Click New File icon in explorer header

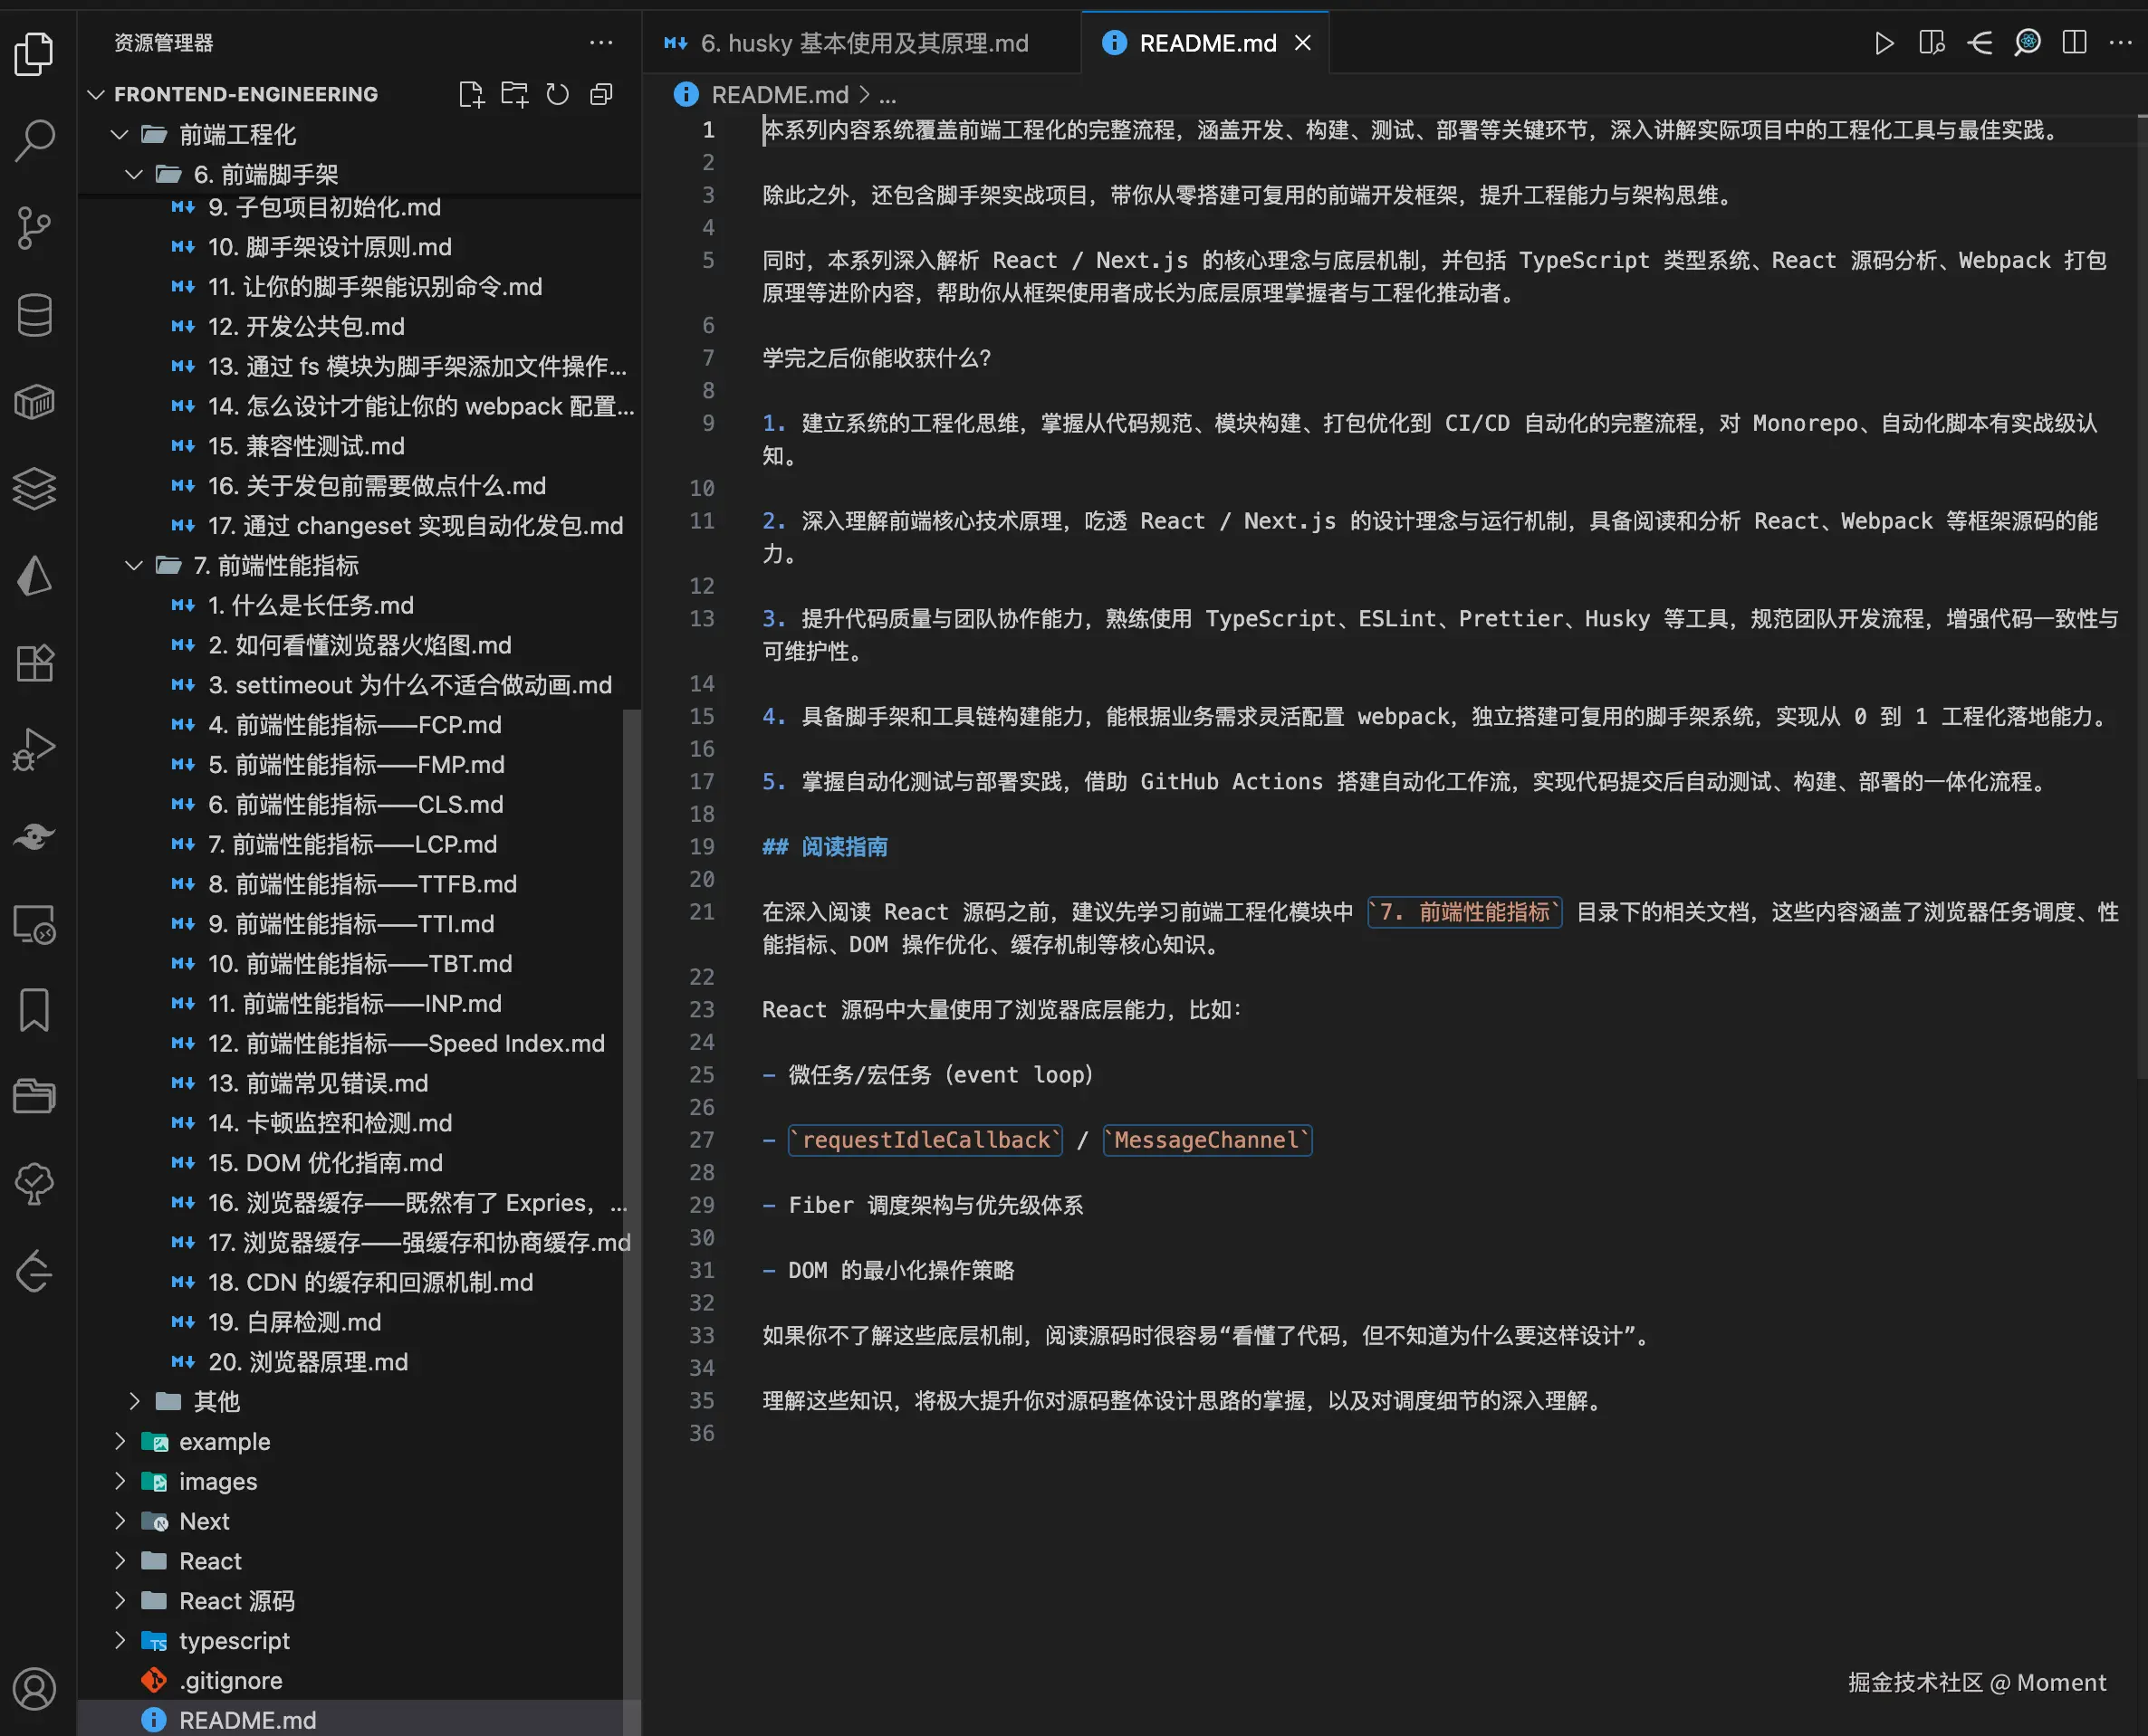[x=470, y=94]
